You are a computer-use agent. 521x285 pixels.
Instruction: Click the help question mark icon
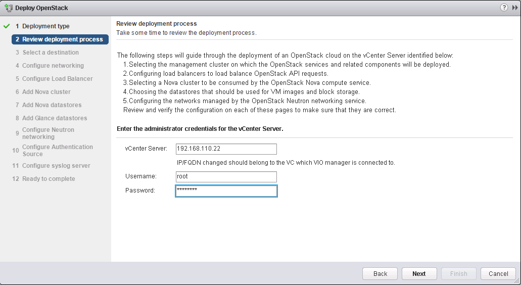coord(504,8)
